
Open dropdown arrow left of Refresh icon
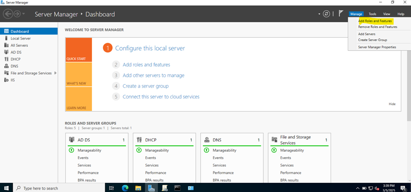click(x=319, y=14)
